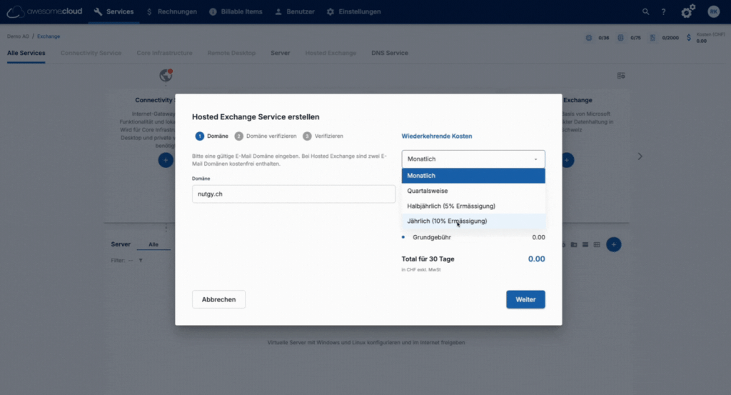Click the awesome.cloud logo
The width and height of the screenshot is (731, 395).
pos(45,11)
